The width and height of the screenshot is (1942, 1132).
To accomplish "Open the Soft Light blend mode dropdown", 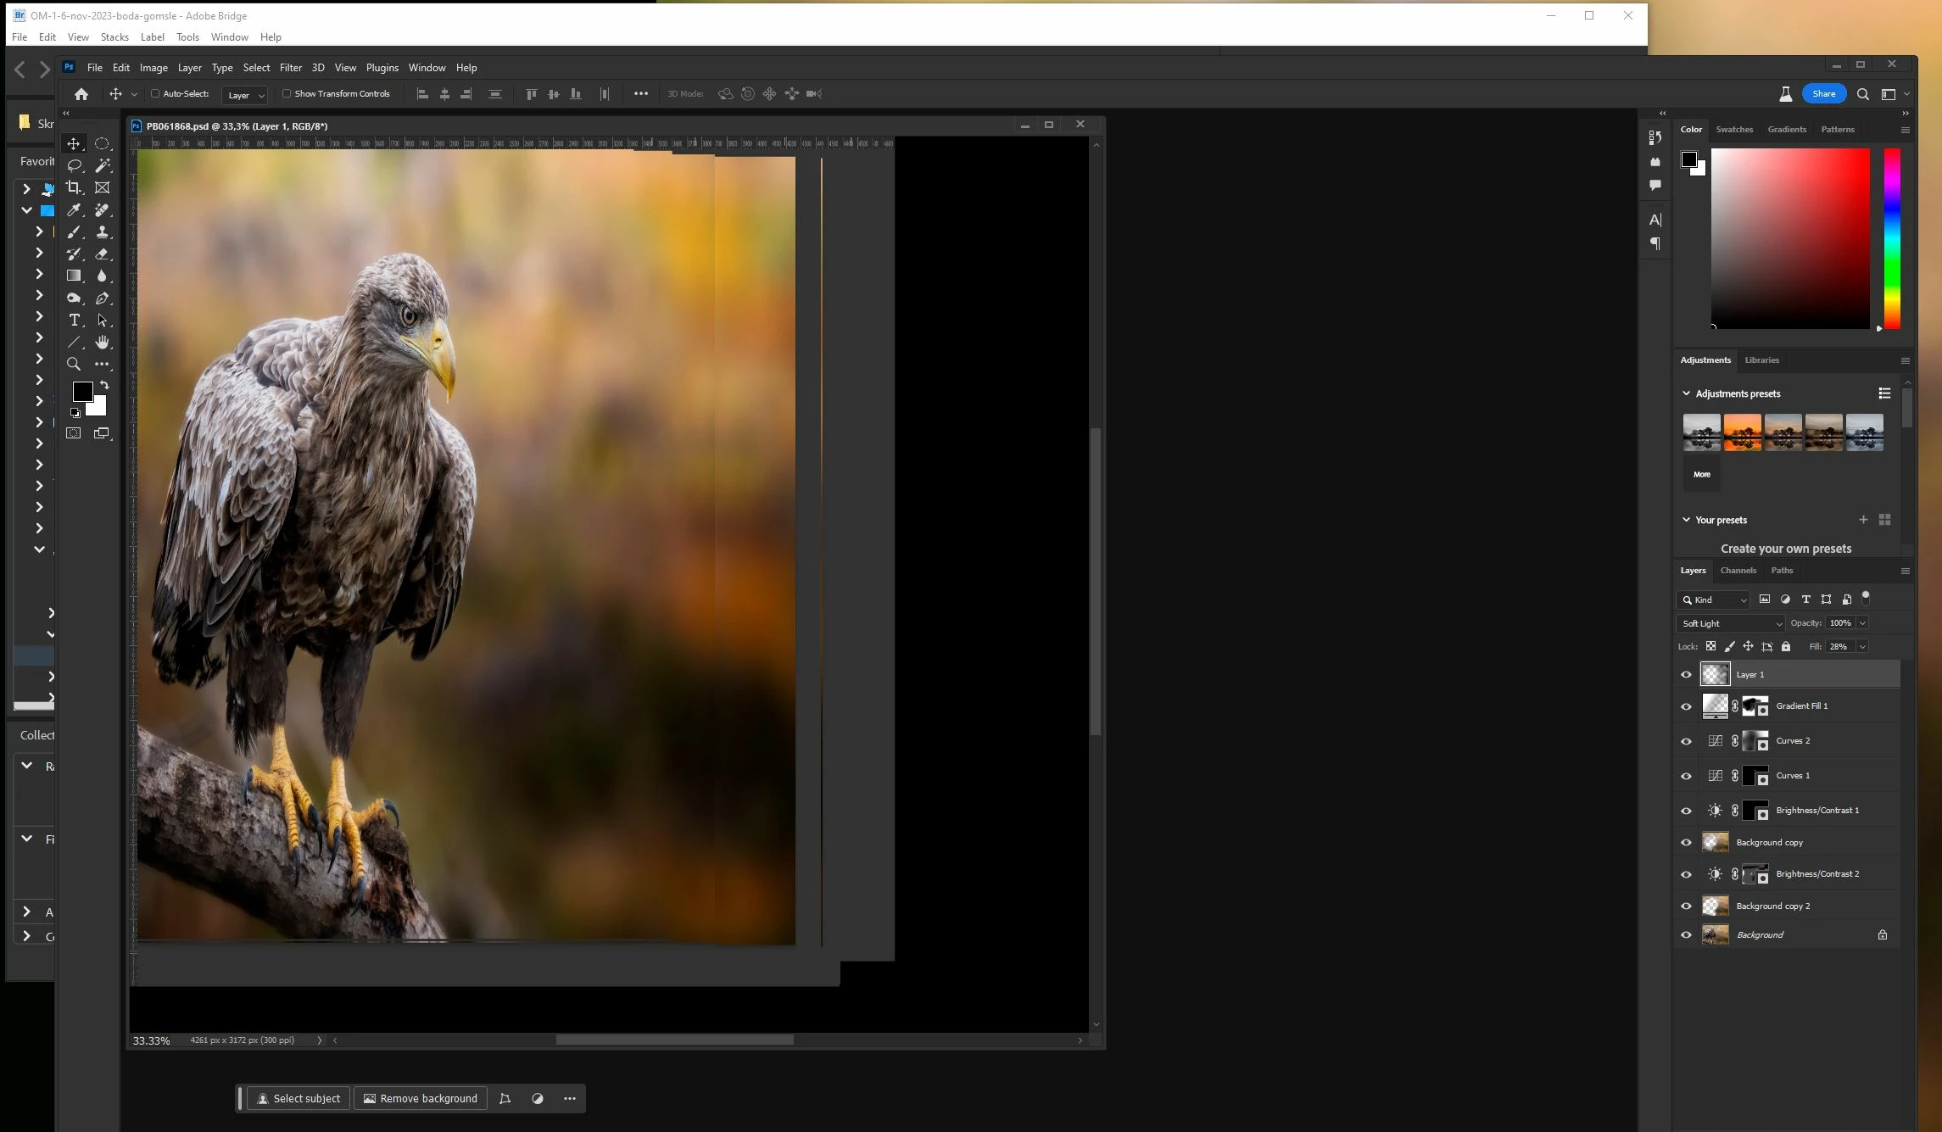I will 1730,623.
